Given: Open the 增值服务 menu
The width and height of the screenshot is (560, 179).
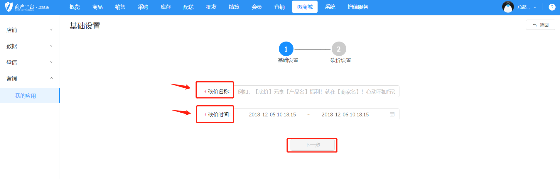Looking at the screenshot, I should [x=357, y=7].
